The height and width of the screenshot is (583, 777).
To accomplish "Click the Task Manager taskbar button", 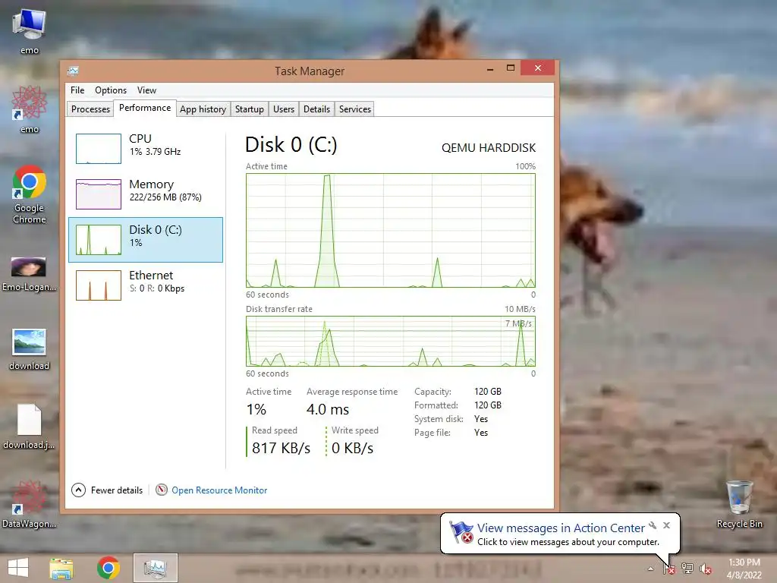I will click(155, 568).
